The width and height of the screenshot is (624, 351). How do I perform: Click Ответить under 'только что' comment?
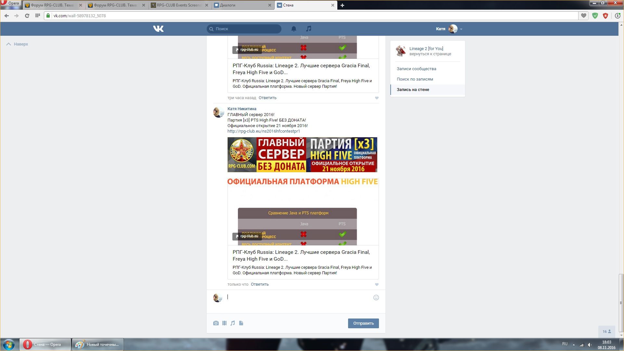(260, 284)
